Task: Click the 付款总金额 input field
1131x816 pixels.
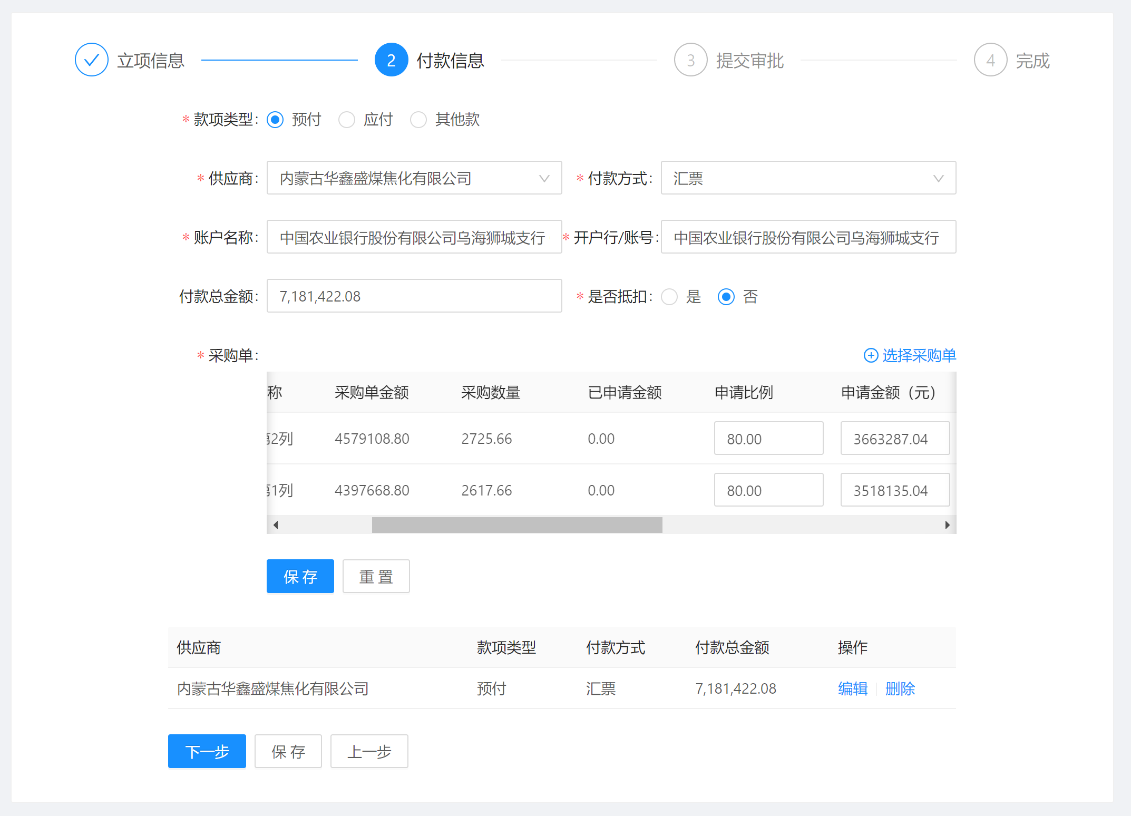Action: [414, 296]
